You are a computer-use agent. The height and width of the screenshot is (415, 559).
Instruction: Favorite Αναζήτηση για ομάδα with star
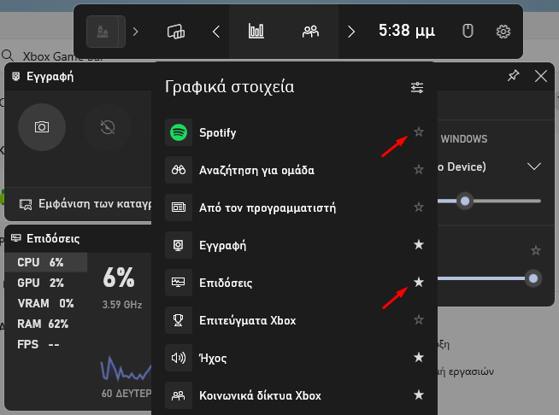point(419,170)
